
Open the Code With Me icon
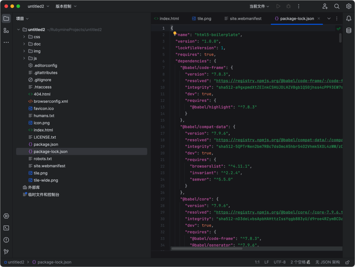tap(325, 6)
